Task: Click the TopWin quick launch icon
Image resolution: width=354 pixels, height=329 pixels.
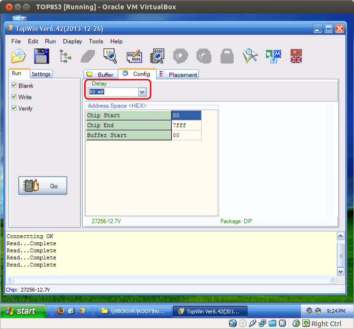Action: [82, 311]
